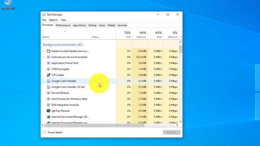Screen dimensions: 260x146
Task: Sort by the Network column header
Action: point(171,35)
